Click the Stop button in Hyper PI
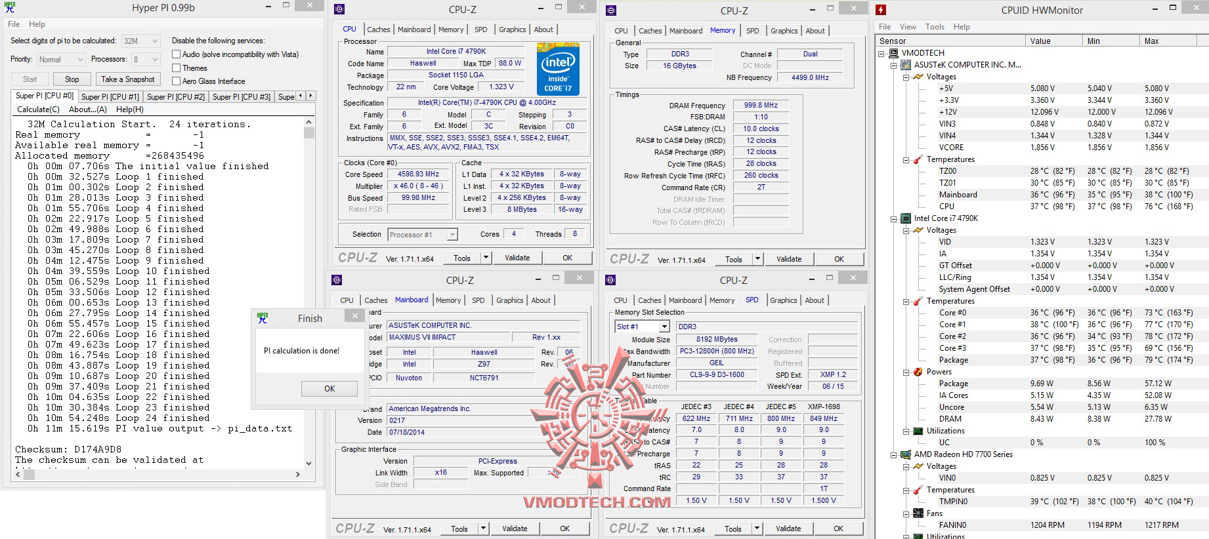 pyautogui.click(x=72, y=79)
